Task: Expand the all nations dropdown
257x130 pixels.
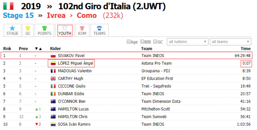Action: (187, 42)
